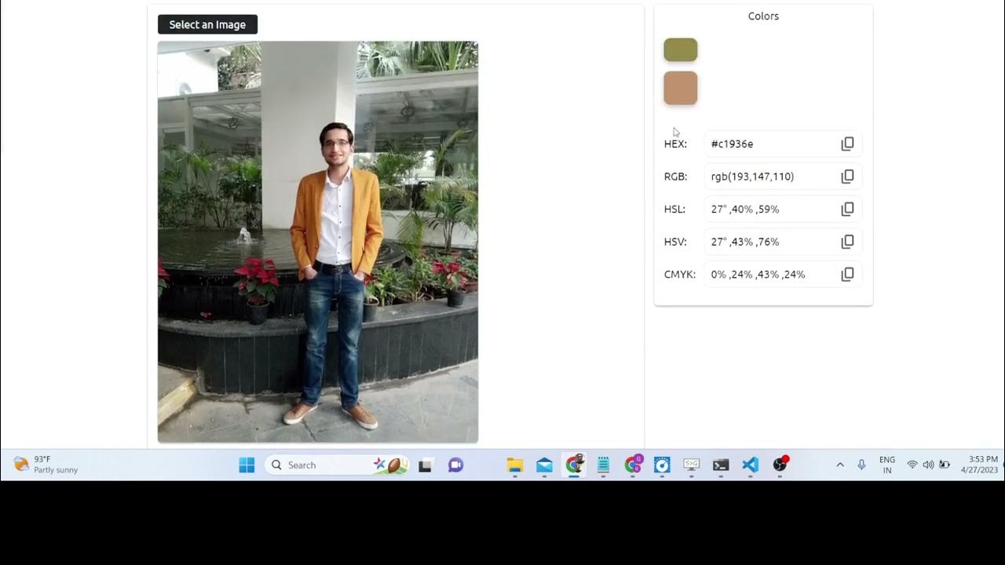Open Visual Studio Code from taskbar
1005x565 pixels.
click(750, 465)
